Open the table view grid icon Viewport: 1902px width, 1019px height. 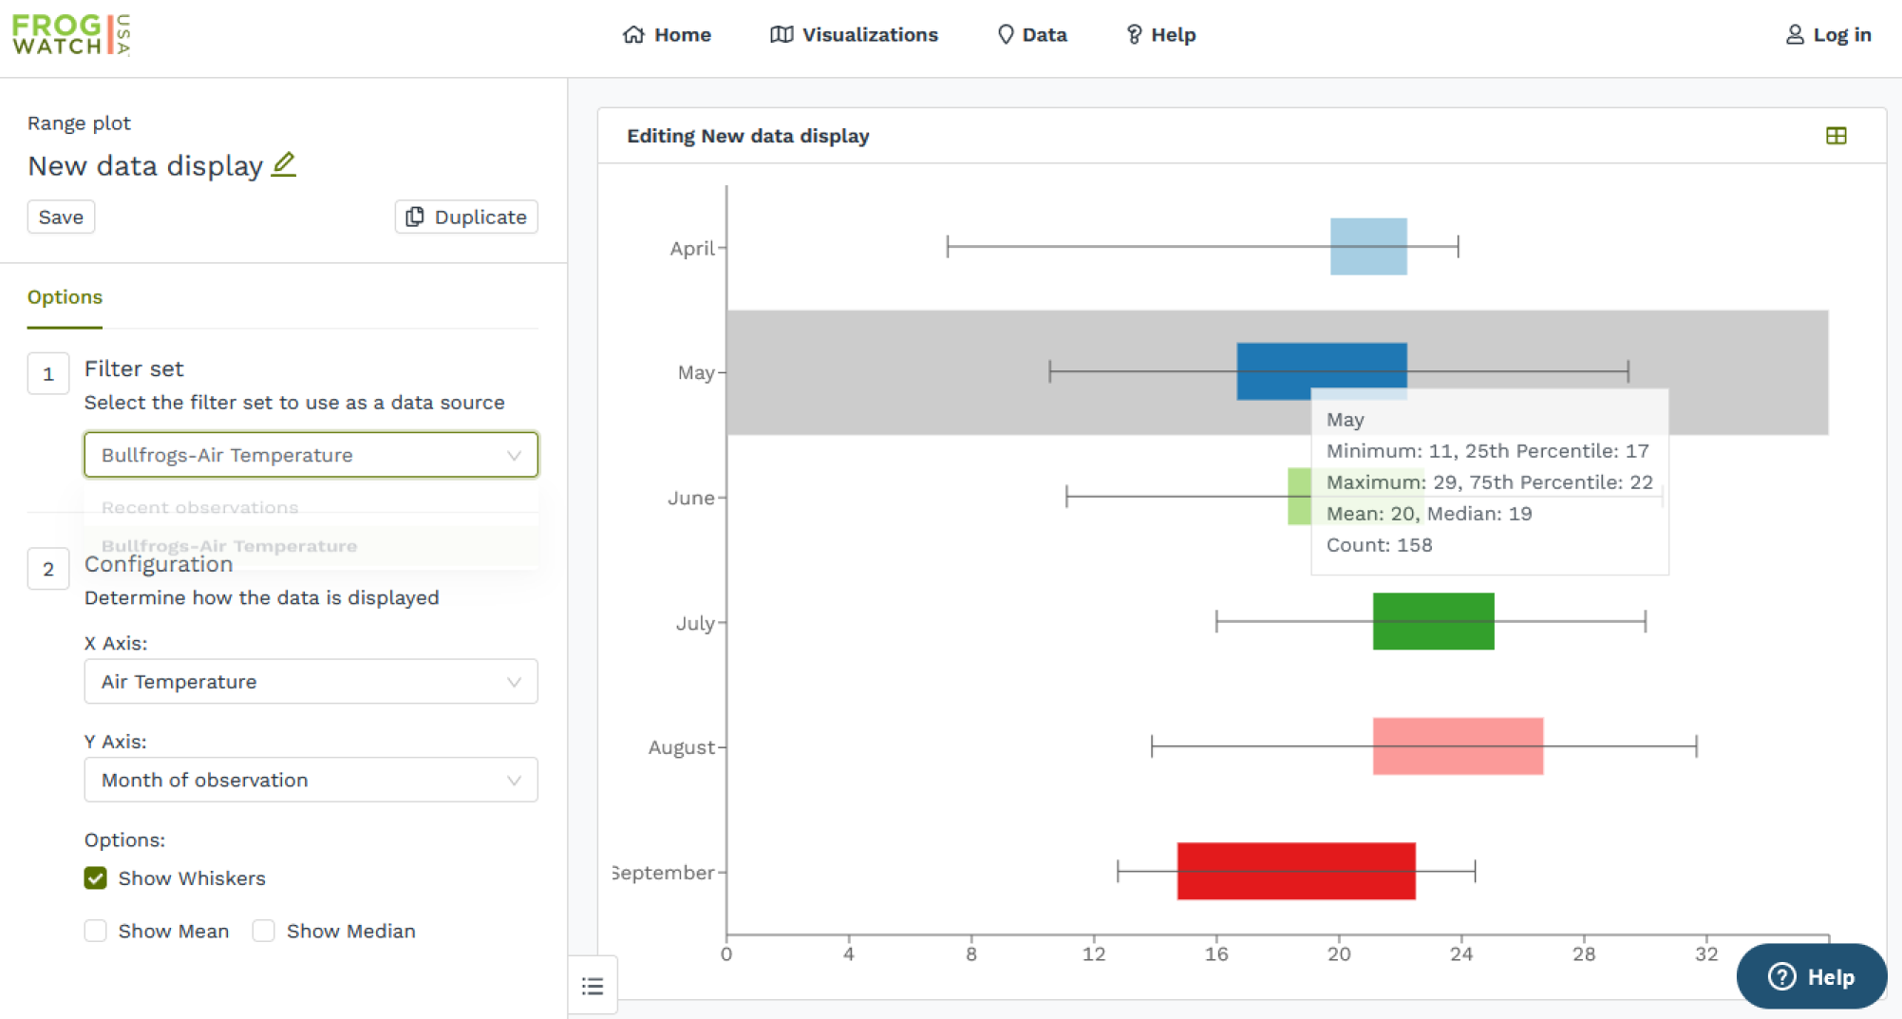[1836, 136]
